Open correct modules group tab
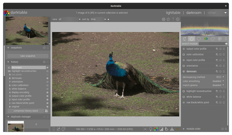Viewport: 232px width, 135px height. coord(213,39)
